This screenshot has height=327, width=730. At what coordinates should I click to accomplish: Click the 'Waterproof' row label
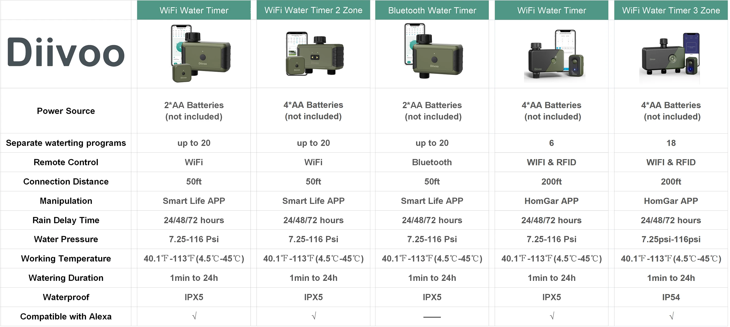(66, 297)
